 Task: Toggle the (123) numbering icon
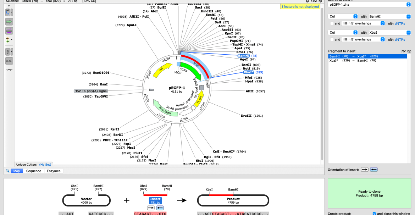9,61
